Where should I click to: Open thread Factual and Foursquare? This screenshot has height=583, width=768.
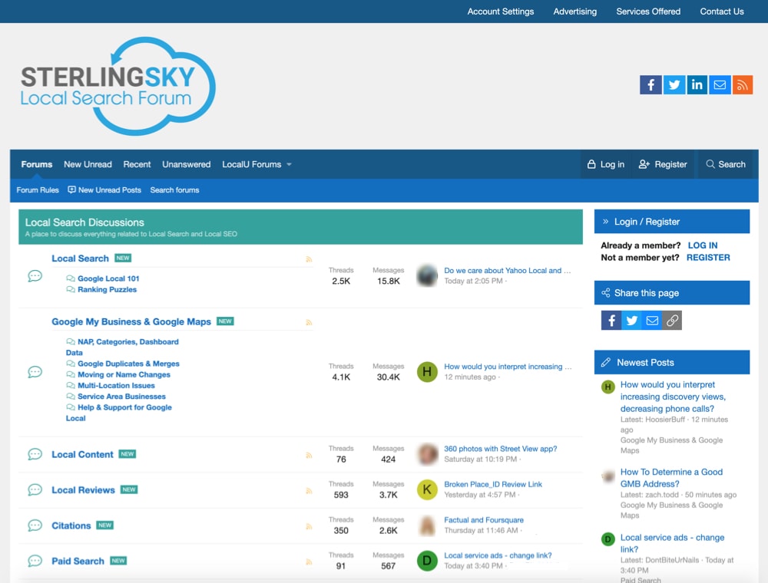coord(484,520)
